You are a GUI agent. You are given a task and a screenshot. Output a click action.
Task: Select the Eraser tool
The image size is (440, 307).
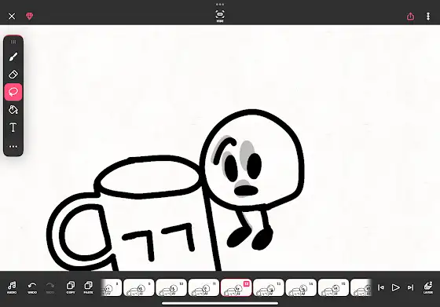(x=13, y=75)
